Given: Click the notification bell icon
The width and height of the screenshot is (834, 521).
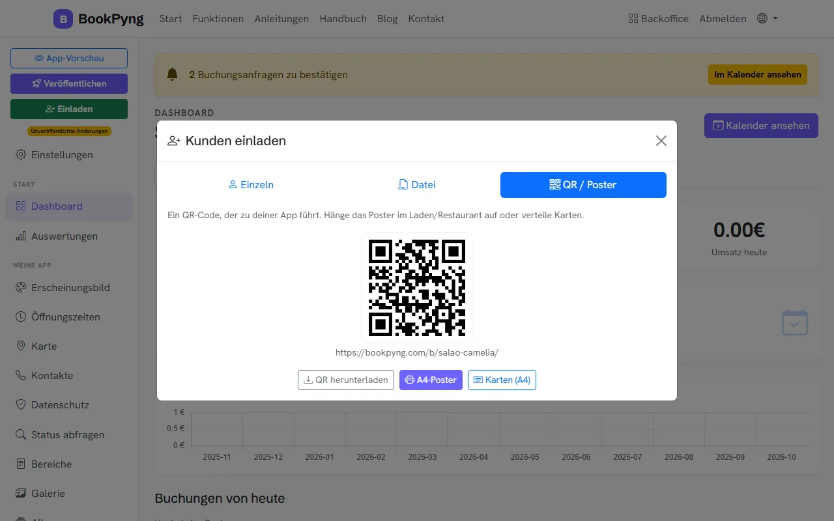Looking at the screenshot, I should pyautogui.click(x=172, y=74).
